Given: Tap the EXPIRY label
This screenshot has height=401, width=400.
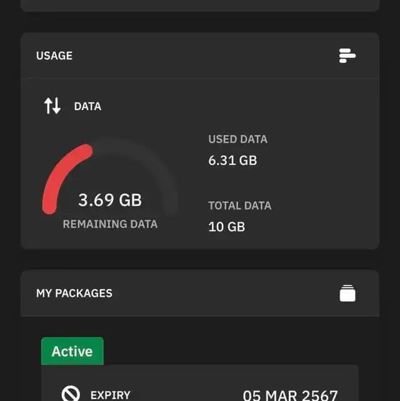Looking at the screenshot, I should (x=111, y=395).
